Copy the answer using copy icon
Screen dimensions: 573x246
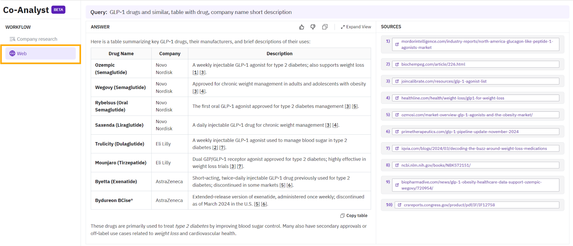click(325, 27)
